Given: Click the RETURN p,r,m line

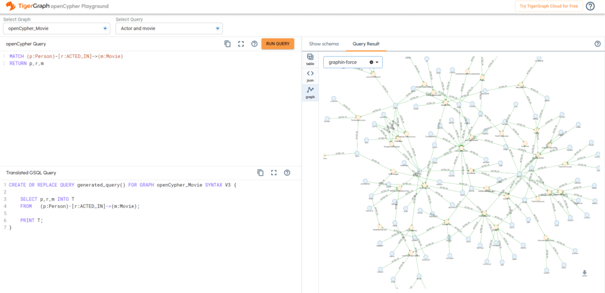Looking at the screenshot, I should pos(27,64).
